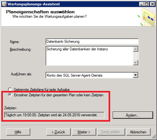
Task: Click the "Zeitplan:" label
Action: 11,108
